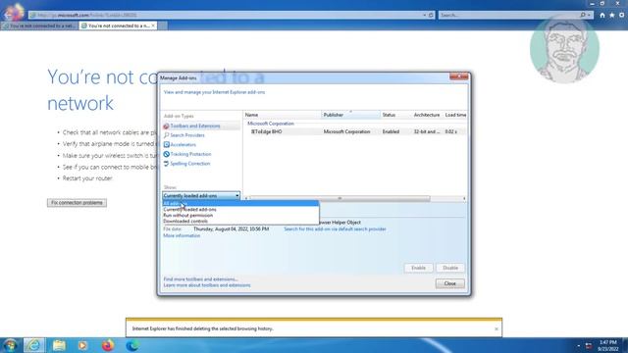Dismiss the browsing history notification bar

click(x=497, y=329)
